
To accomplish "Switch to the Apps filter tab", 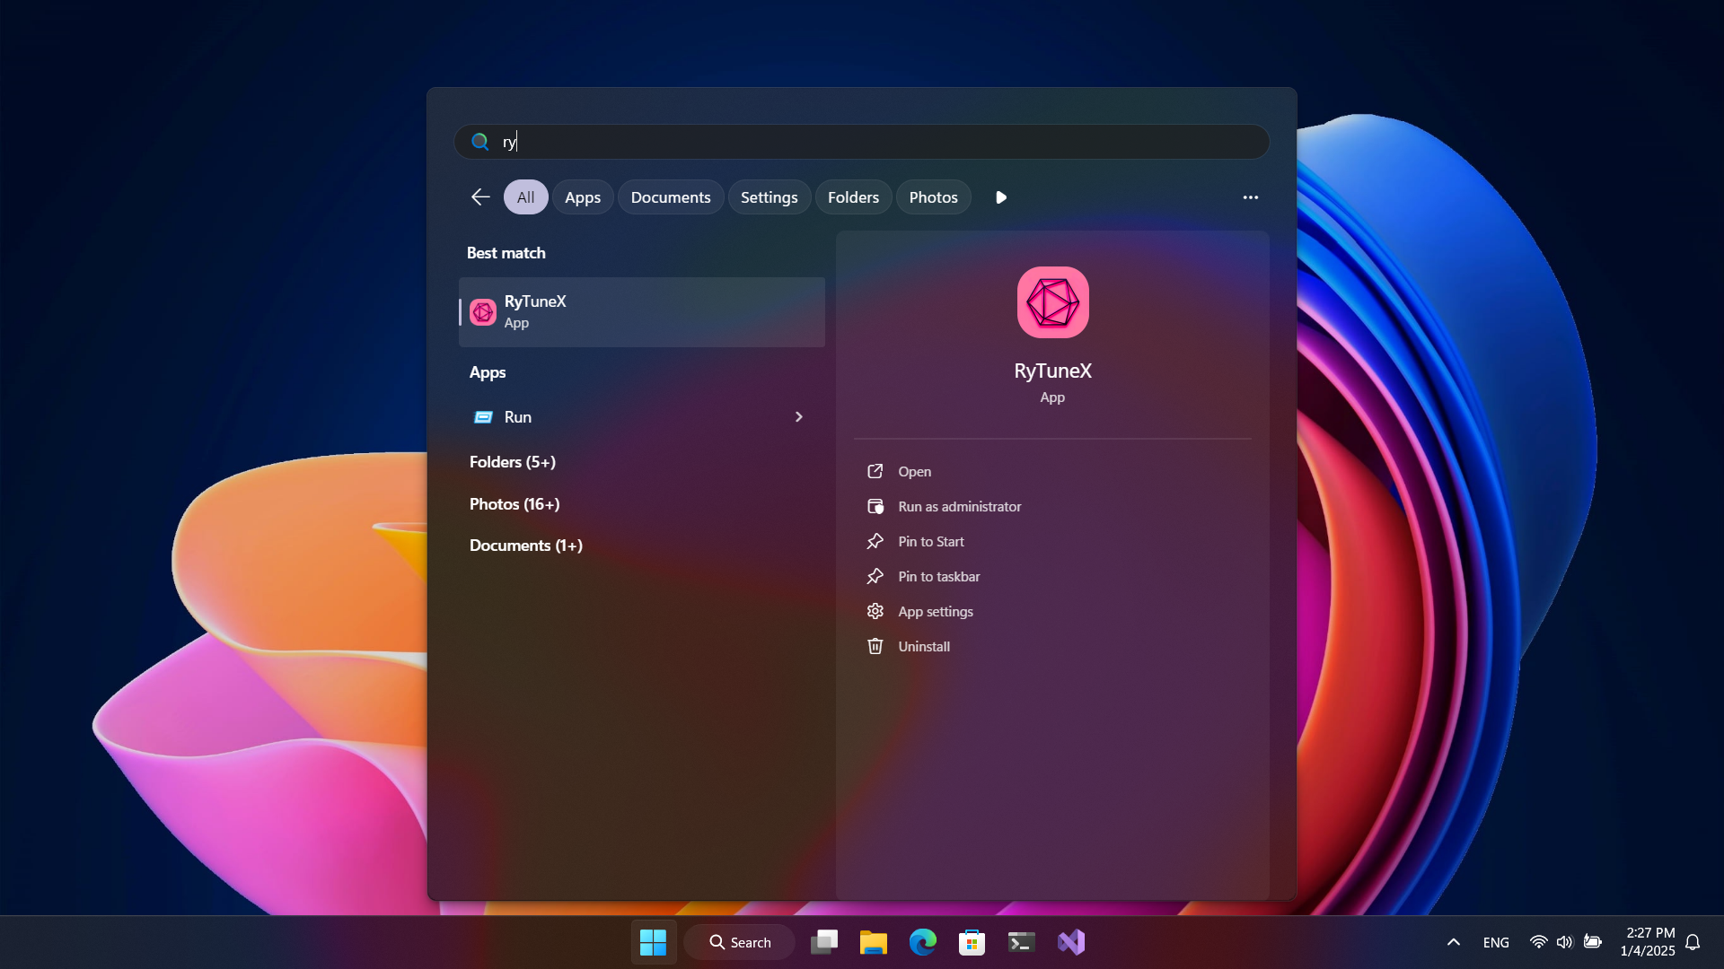I will point(583,197).
